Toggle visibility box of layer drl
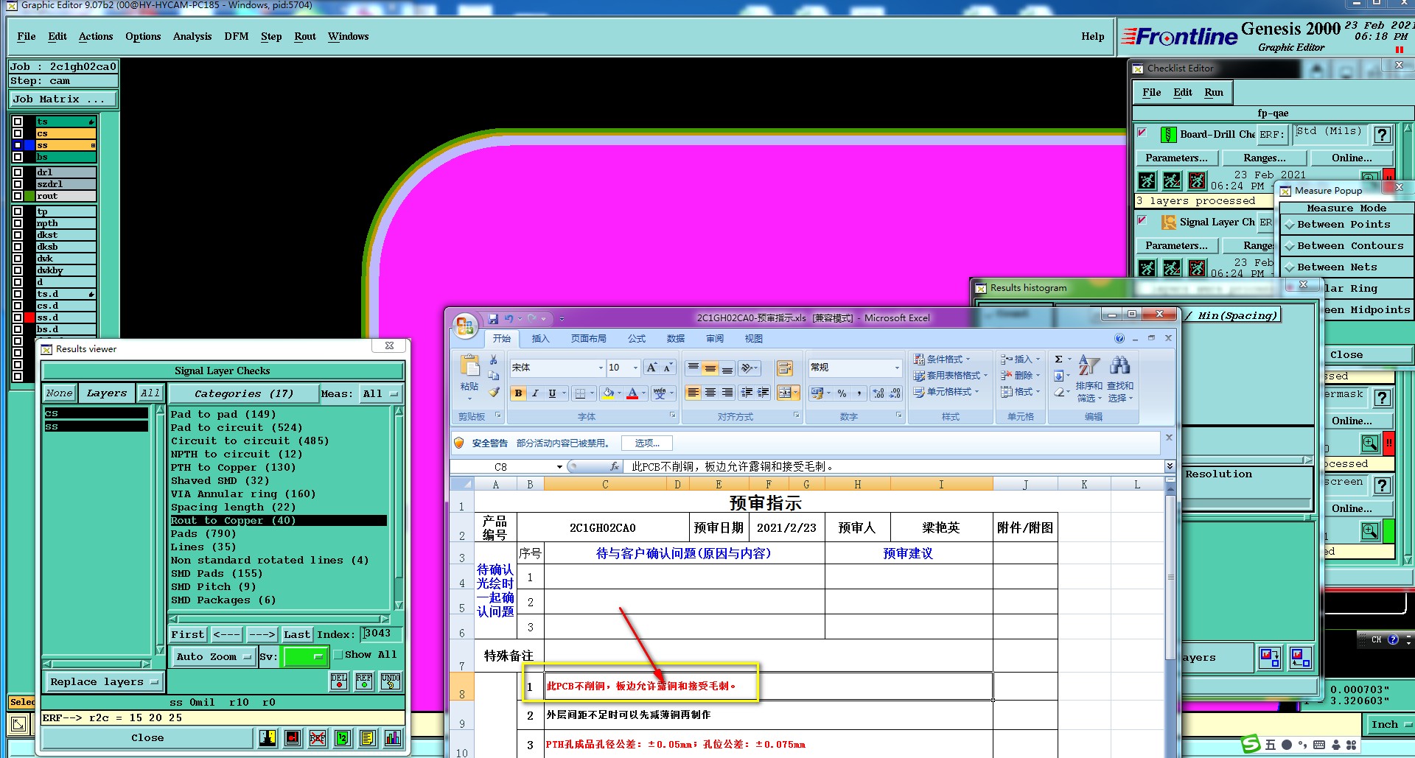The width and height of the screenshot is (1415, 758). pos(18,172)
